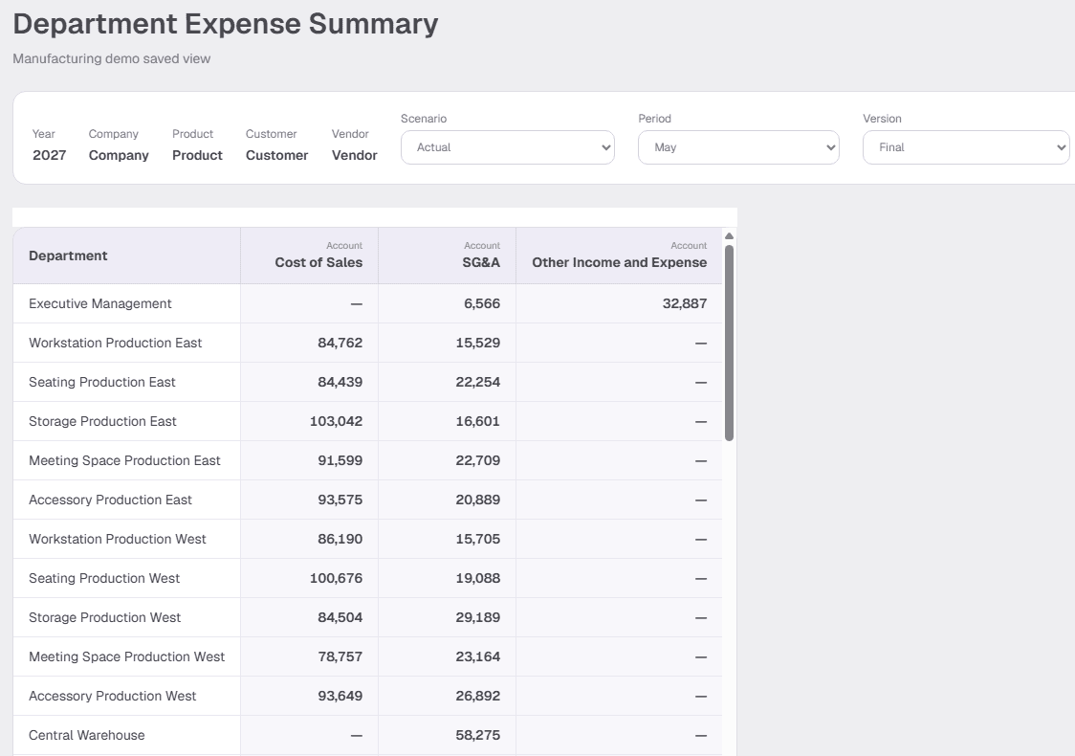Click the table scrollbar up arrow

(730, 236)
